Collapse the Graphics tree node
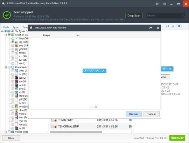This screenshot has width=189, height=143. click(x=6, y=35)
